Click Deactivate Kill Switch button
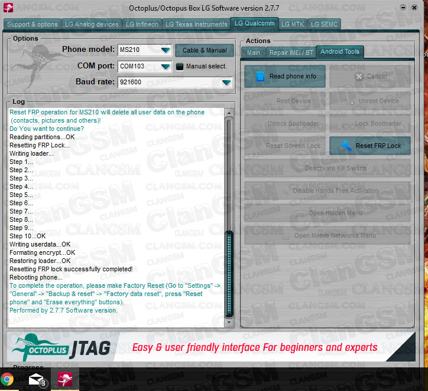Image resolution: width=428 pixels, height=391 pixels. (328, 168)
